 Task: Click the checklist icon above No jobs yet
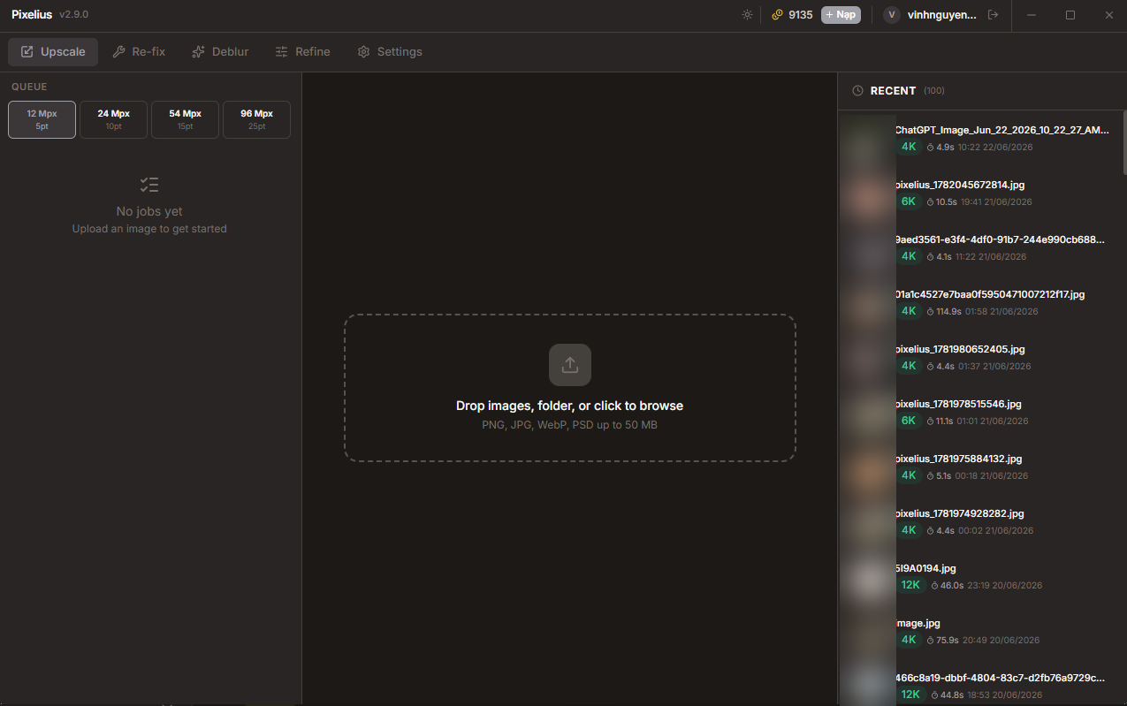[x=149, y=185]
